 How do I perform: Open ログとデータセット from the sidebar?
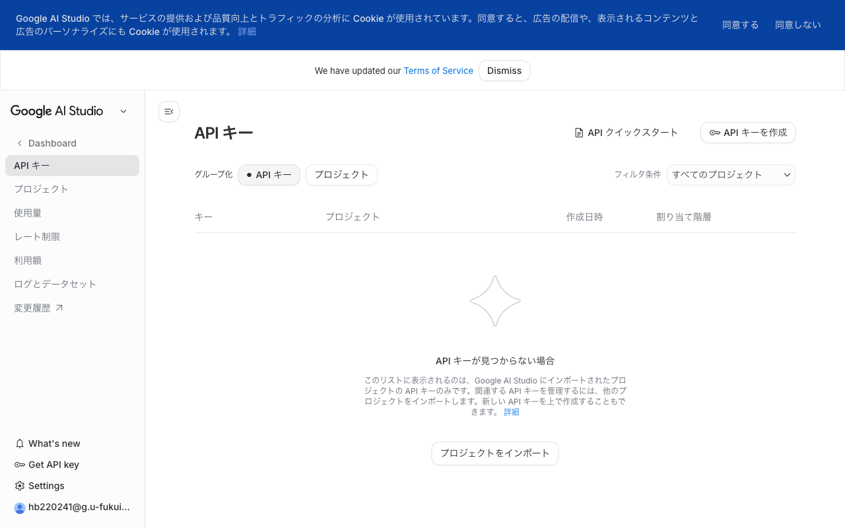pyautogui.click(x=55, y=284)
